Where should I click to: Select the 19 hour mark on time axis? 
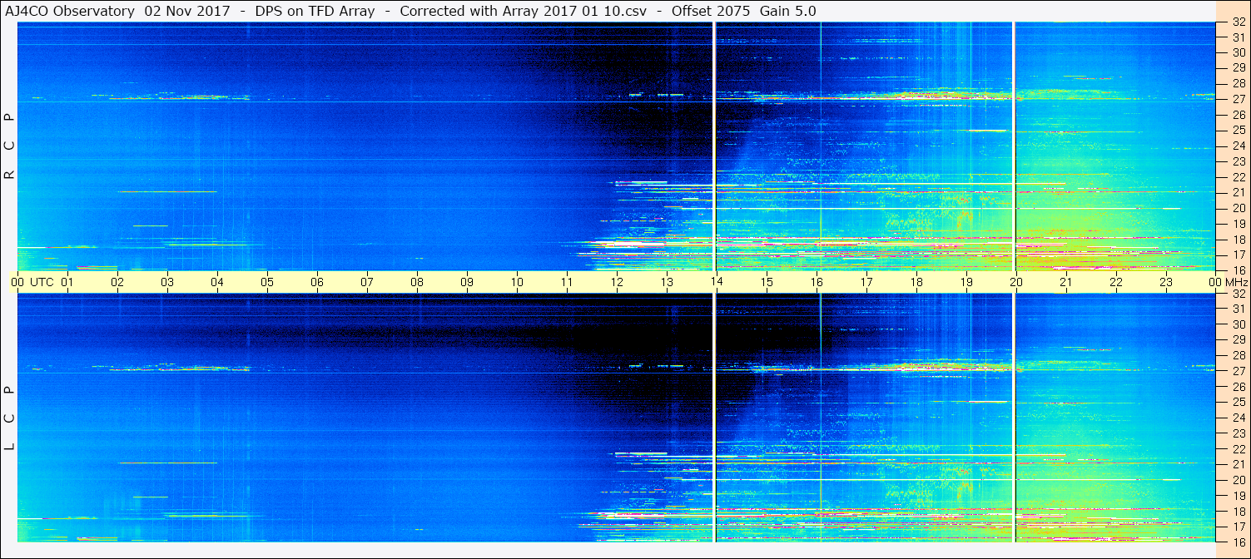click(x=966, y=282)
